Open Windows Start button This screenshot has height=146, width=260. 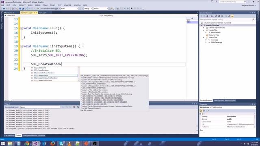tap(3, 144)
